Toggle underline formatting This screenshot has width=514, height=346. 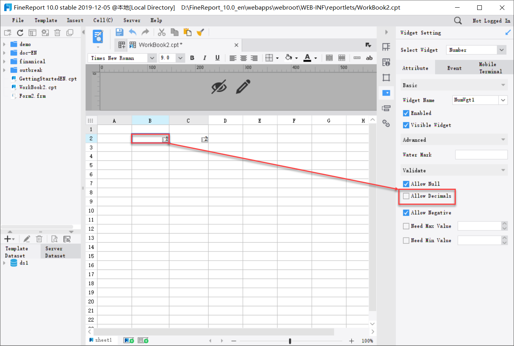click(x=218, y=58)
